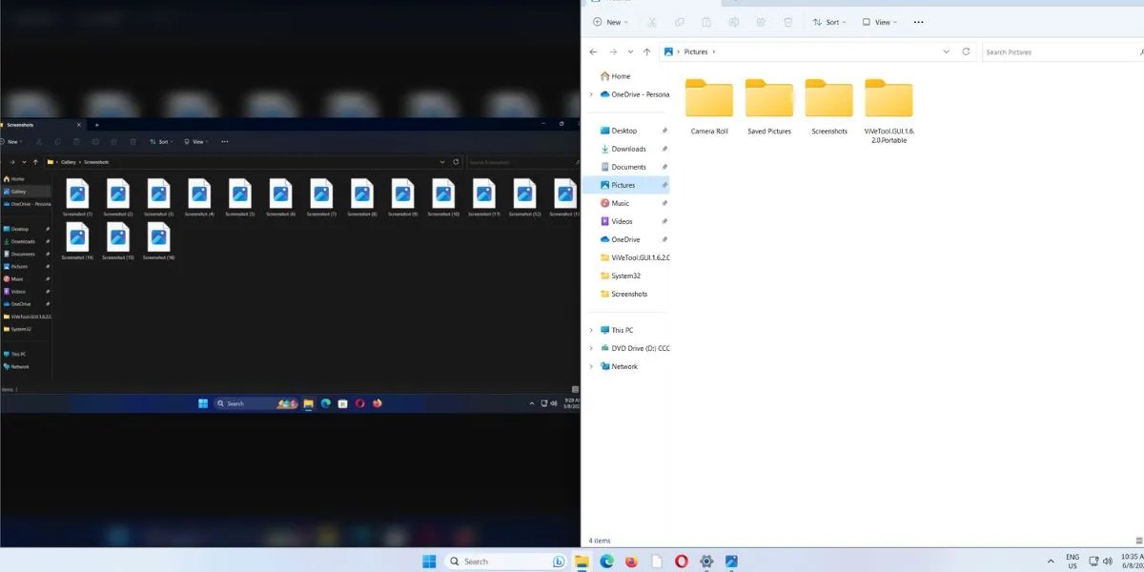Select the Cut icon in the toolbar
1144x572 pixels.
pyautogui.click(x=652, y=21)
